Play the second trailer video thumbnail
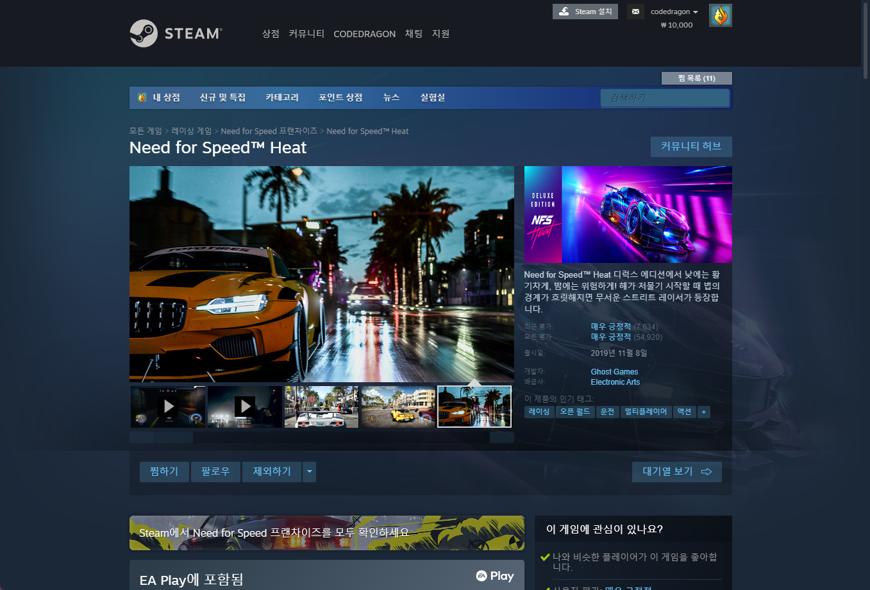Image resolution: width=870 pixels, height=590 pixels. [x=245, y=407]
